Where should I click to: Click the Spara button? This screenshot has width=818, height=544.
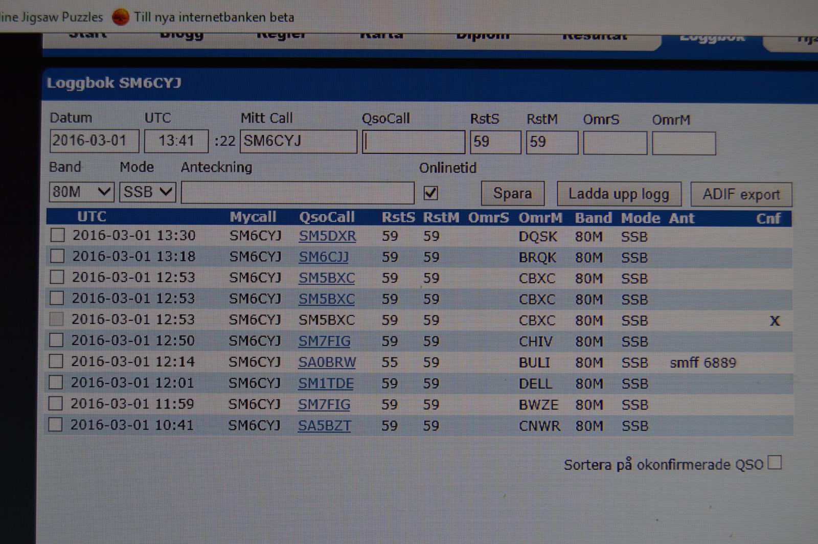[512, 194]
